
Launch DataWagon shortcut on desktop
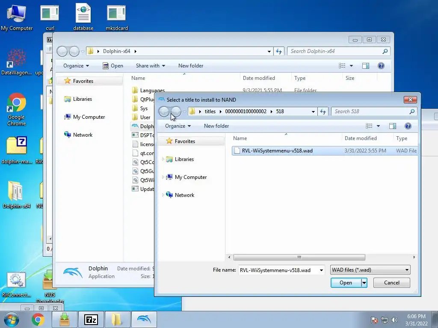click(17, 62)
